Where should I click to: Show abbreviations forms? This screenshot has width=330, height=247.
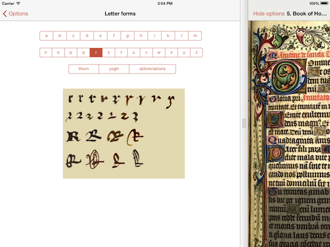153,69
